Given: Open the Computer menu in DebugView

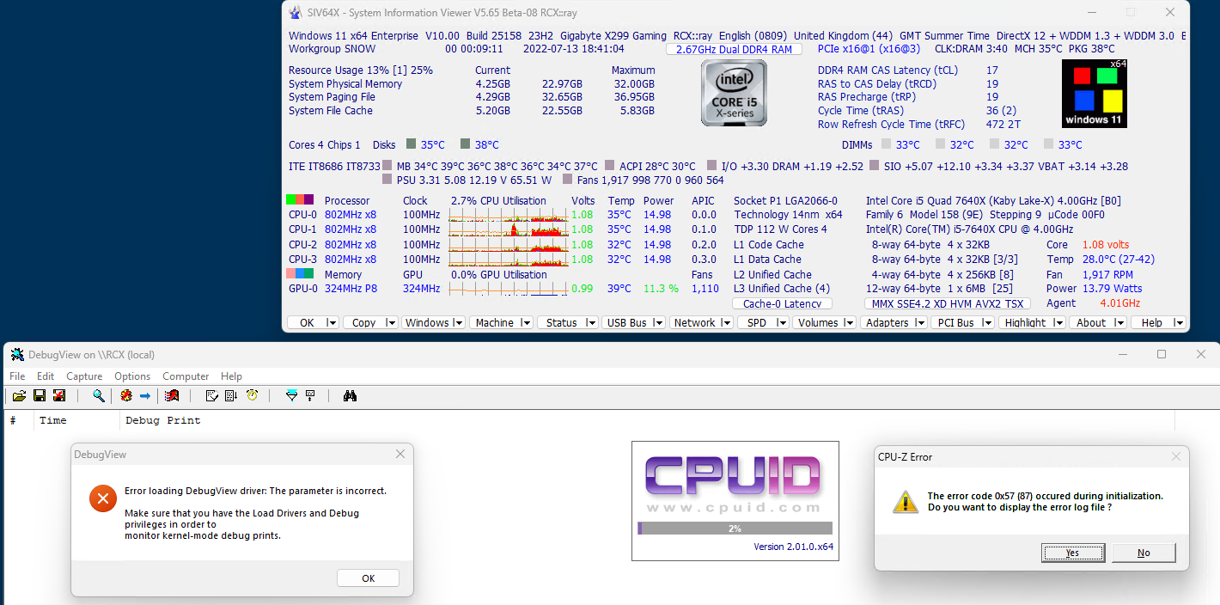Looking at the screenshot, I should click(x=186, y=376).
